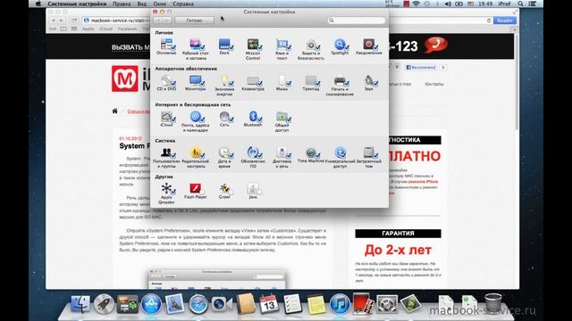The image size is (572, 321).
Task: Open the Обновление ПО pane icon
Action: 253,152
